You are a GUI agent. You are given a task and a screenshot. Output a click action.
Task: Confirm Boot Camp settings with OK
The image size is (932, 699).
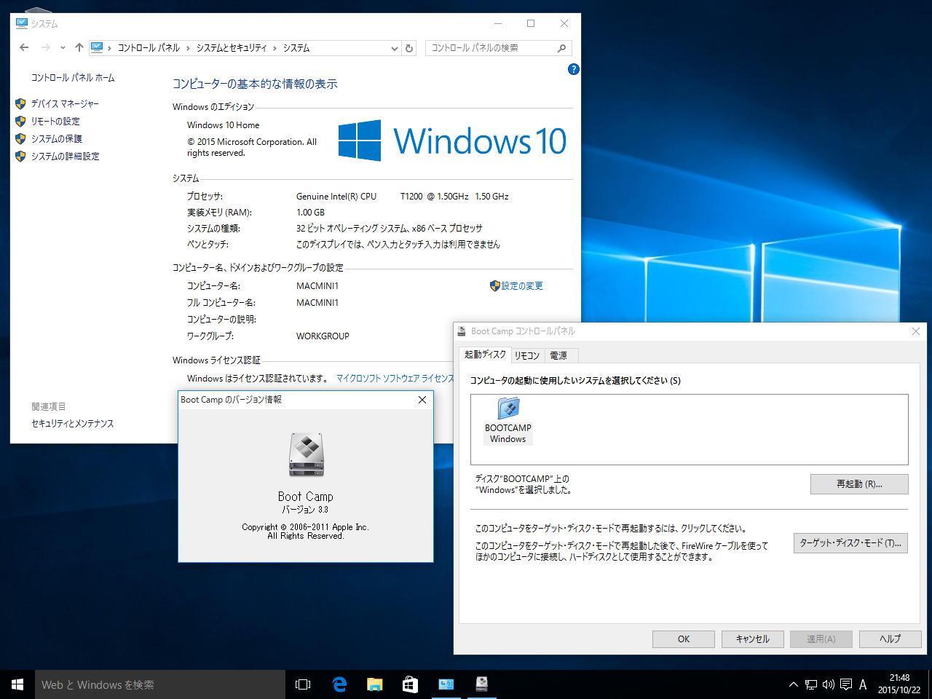pos(684,639)
